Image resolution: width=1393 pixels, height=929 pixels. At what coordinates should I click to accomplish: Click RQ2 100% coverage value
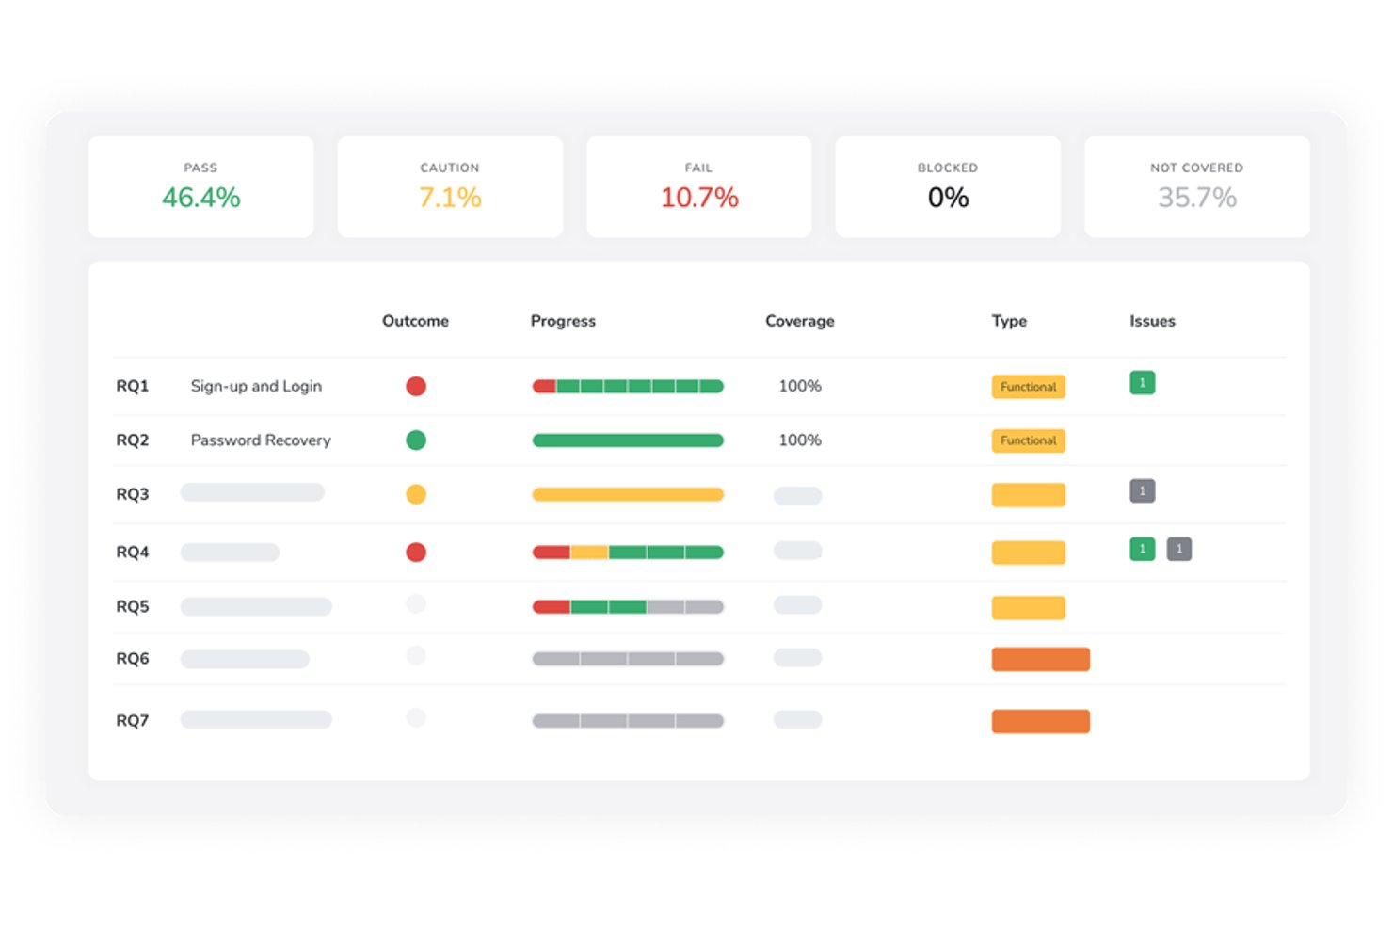pos(800,440)
